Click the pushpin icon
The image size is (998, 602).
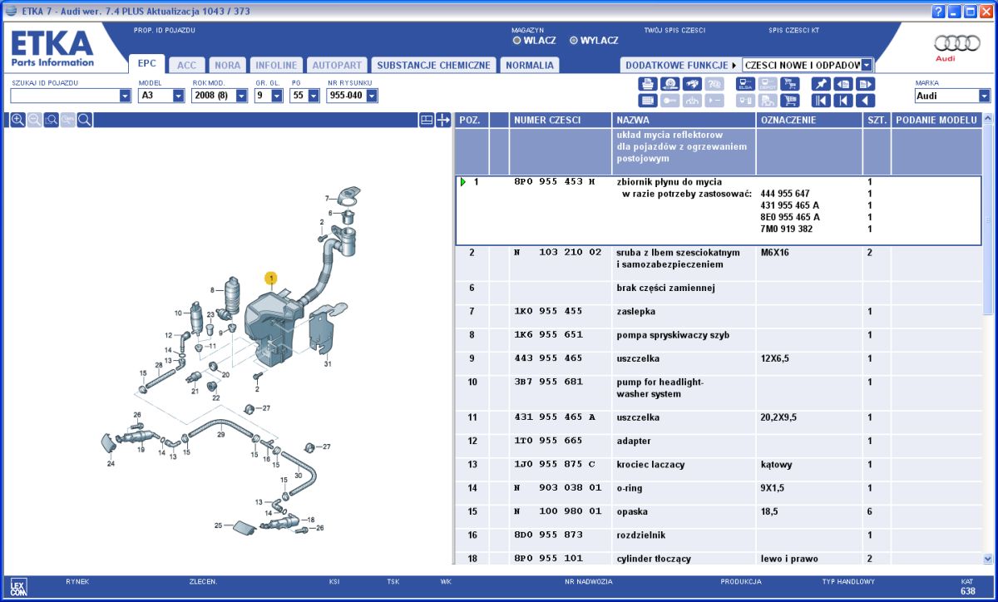821,83
